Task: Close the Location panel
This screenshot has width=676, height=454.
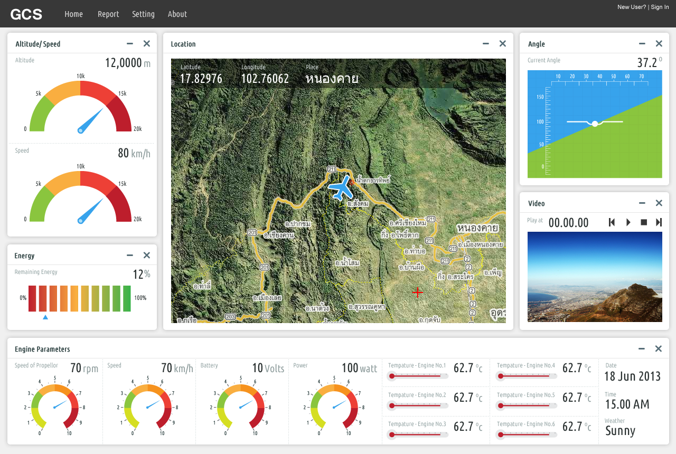Action: pyautogui.click(x=503, y=44)
